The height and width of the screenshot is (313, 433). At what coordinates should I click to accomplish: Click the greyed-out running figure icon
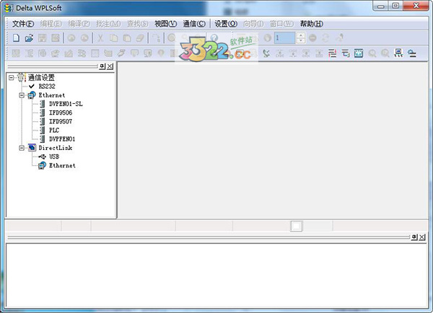[x=340, y=38]
